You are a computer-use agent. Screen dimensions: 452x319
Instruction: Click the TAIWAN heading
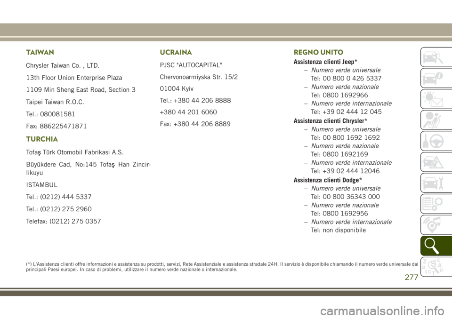(40, 52)
